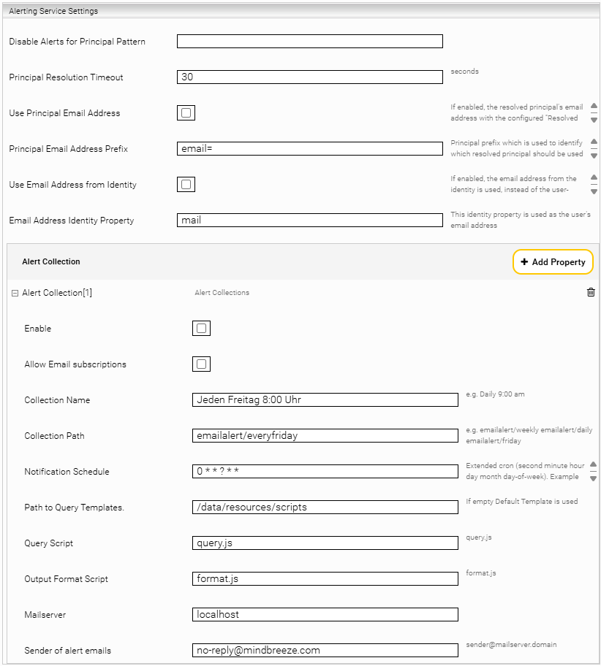
Task: Delete Alert Collection[1] with trash icon
Action: [591, 292]
